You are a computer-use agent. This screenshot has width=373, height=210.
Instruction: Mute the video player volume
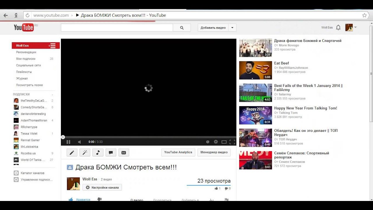click(x=79, y=142)
